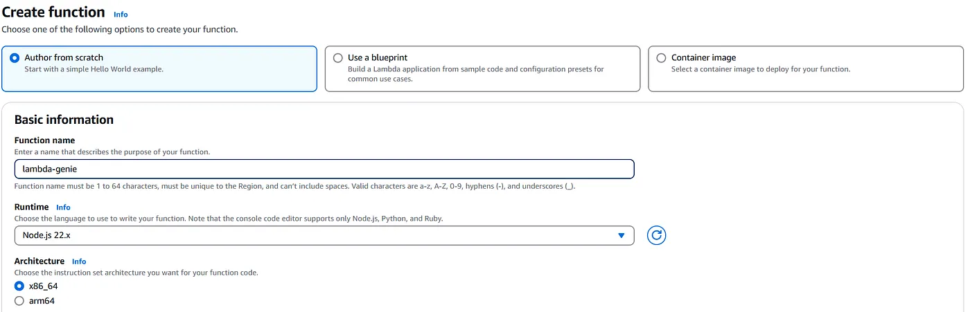Click the 'Start with a simple Hello World' card text
The image size is (970, 312).
coord(94,69)
